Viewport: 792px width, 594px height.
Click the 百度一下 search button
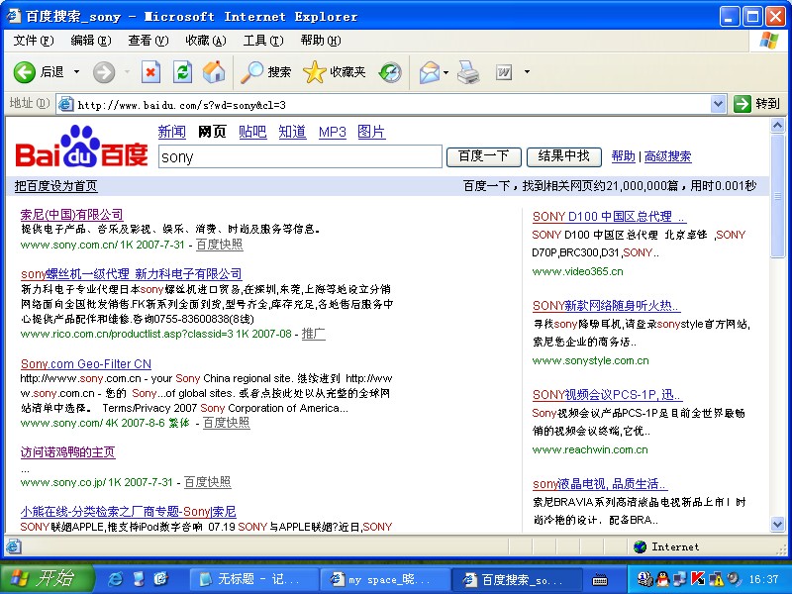coord(484,156)
